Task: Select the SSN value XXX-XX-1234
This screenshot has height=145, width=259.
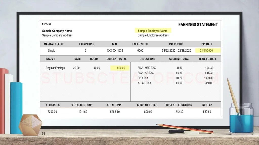Action: click(x=115, y=51)
